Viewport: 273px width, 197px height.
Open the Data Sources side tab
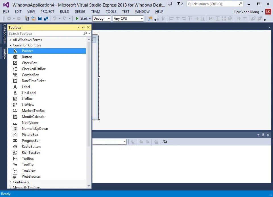[x=5, y=34]
